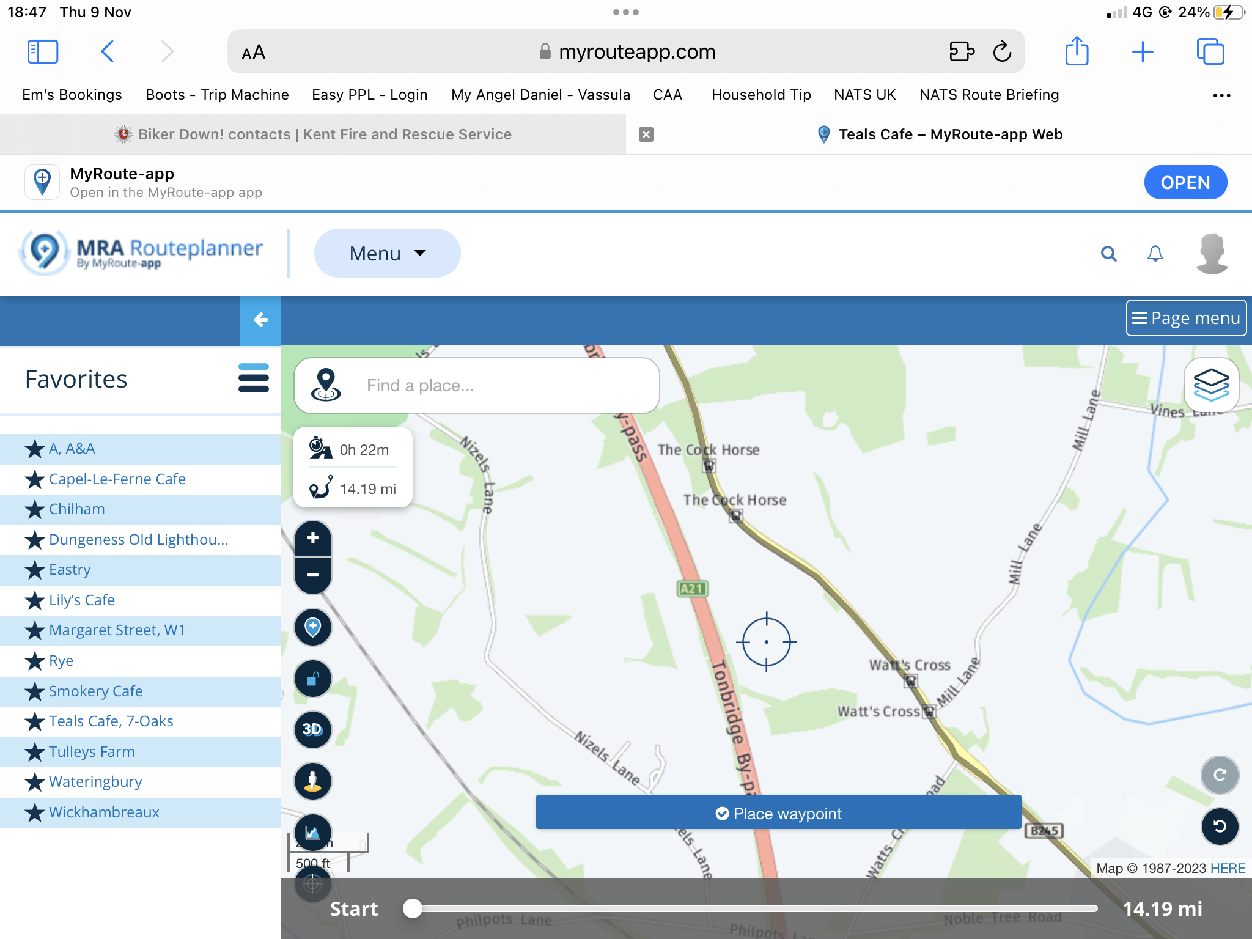Zoom out on the map
Screen dimensions: 1252x939
[x=313, y=575]
